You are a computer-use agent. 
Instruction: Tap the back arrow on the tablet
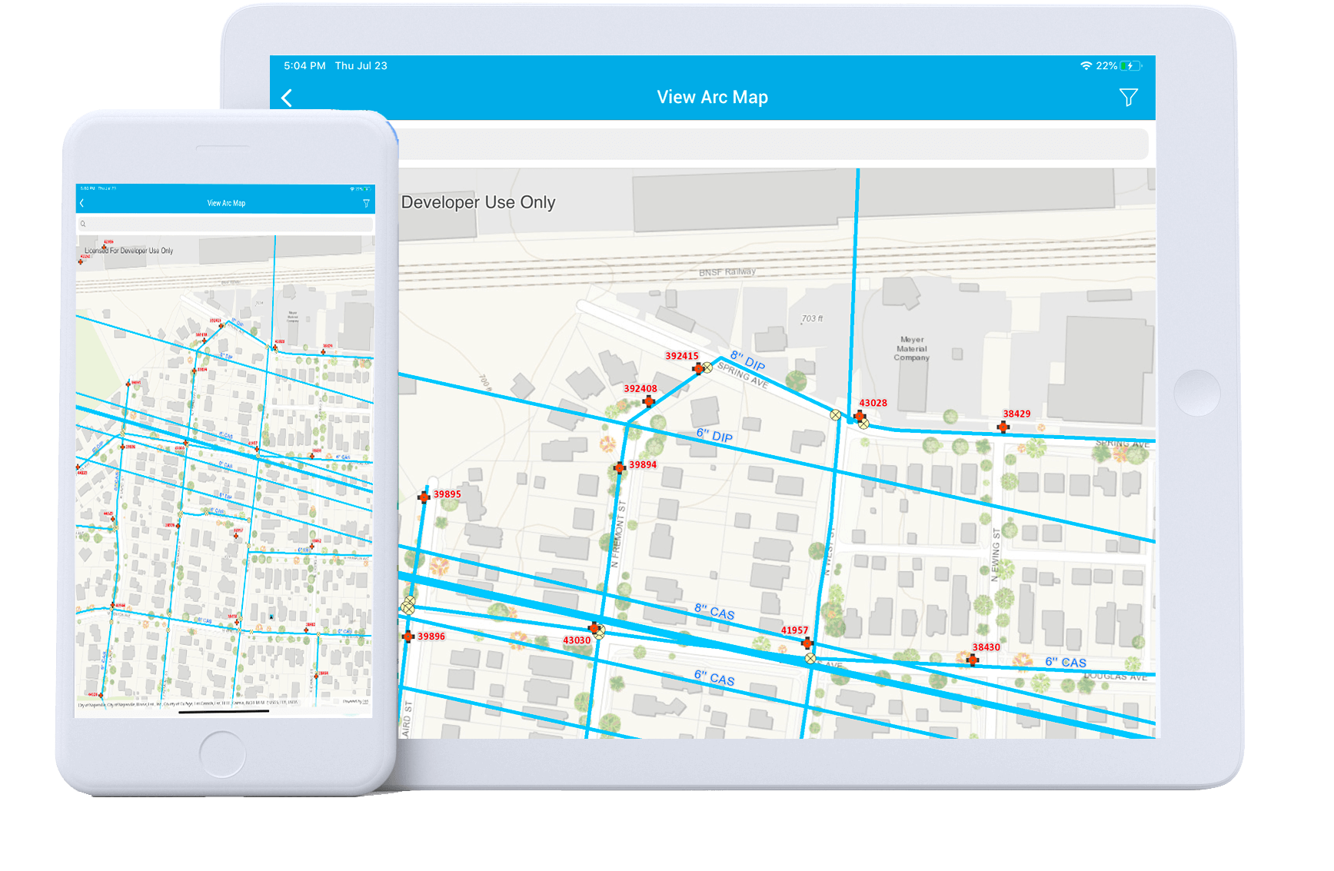287,98
